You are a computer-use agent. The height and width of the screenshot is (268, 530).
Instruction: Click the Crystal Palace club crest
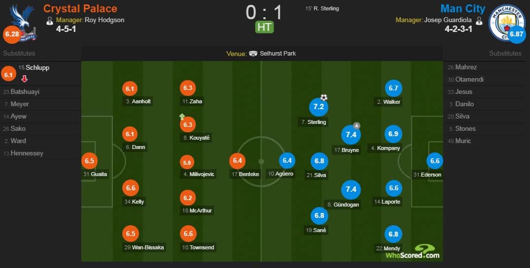(23, 22)
